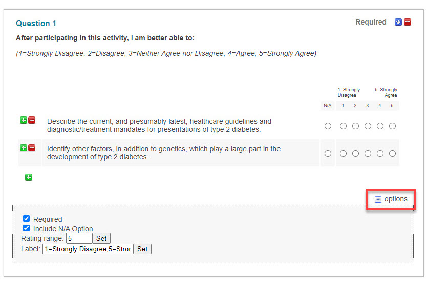The height and width of the screenshot is (281, 427).
Task: Select rating 1 in the 'Identify other factors' row
Action: click(x=343, y=154)
